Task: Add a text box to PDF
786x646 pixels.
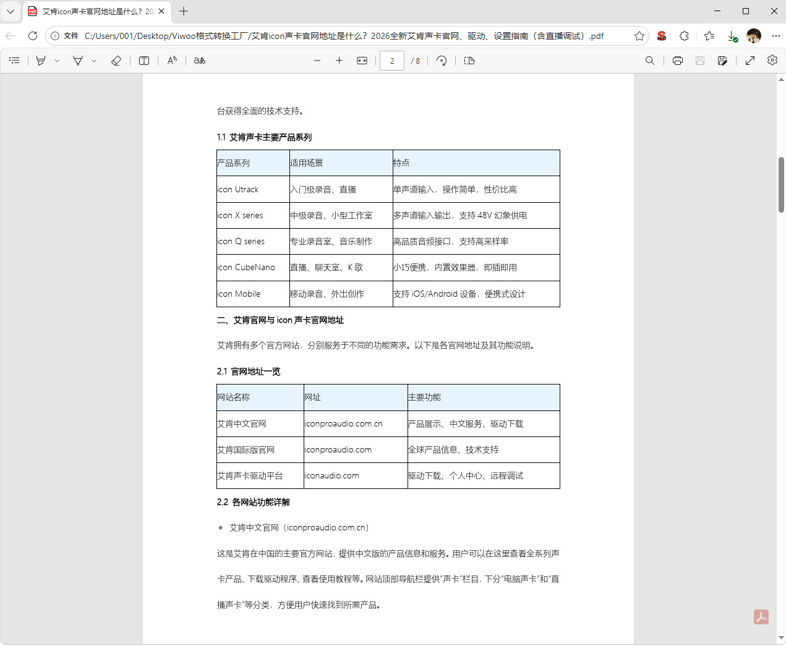Action: [x=144, y=61]
